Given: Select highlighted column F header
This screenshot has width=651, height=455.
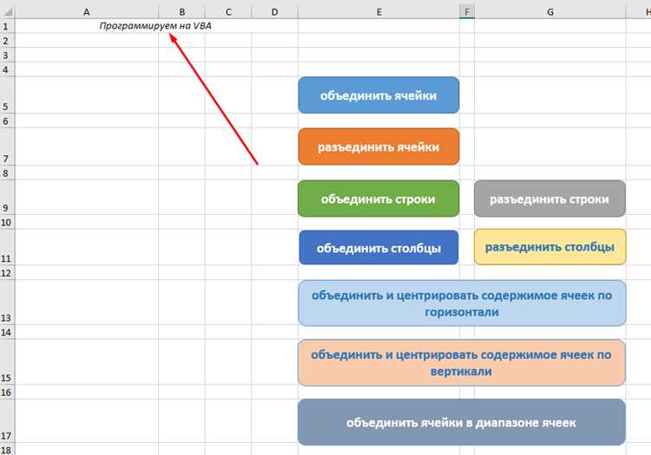Looking at the screenshot, I should [x=467, y=12].
